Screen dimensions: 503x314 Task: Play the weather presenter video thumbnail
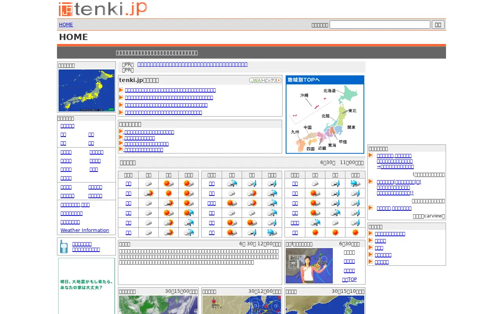pos(309,266)
